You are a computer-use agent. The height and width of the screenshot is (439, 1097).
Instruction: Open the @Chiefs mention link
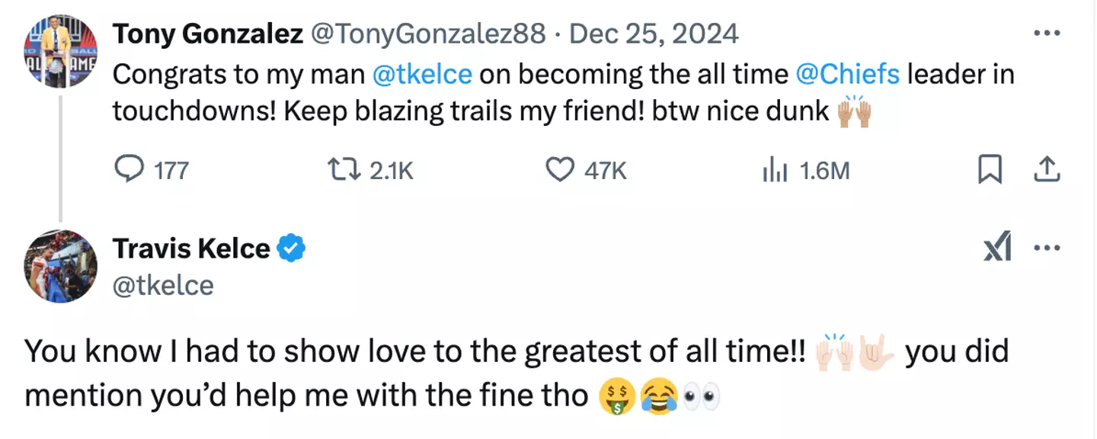pyautogui.click(x=851, y=74)
